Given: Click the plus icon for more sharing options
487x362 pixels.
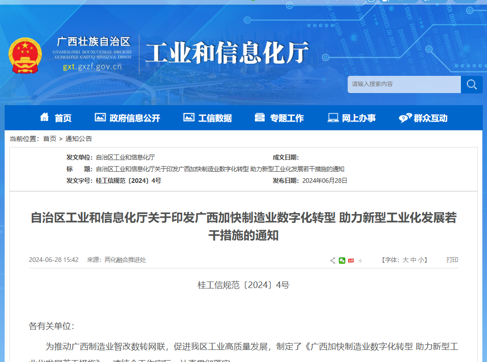Looking at the screenshot, I should [x=360, y=260].
